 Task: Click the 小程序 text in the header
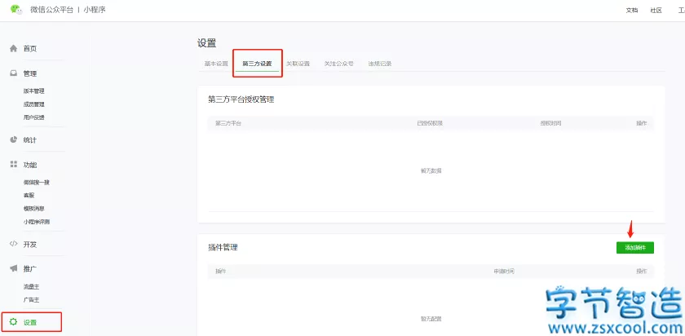tap(95, 10)
